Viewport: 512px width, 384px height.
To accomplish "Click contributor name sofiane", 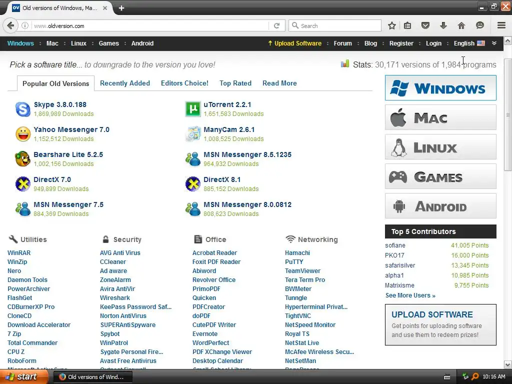I will (395, 245).
